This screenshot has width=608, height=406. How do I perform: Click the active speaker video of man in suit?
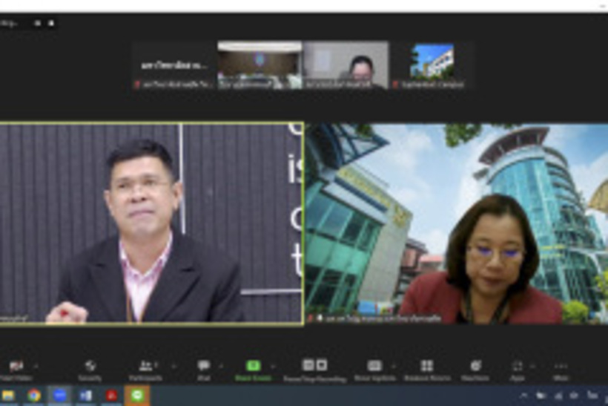coord(151,223)
